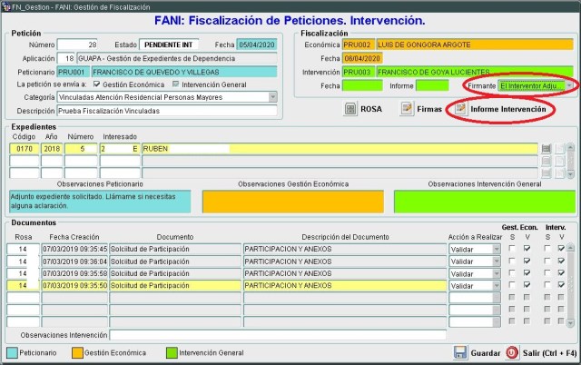
Task: Open the Firmante dropdown
Action: pyautogui.click(x=570, y=85)
